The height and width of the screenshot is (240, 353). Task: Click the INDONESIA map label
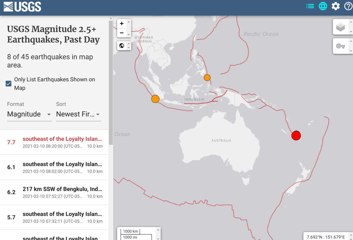tap(194, 99)
